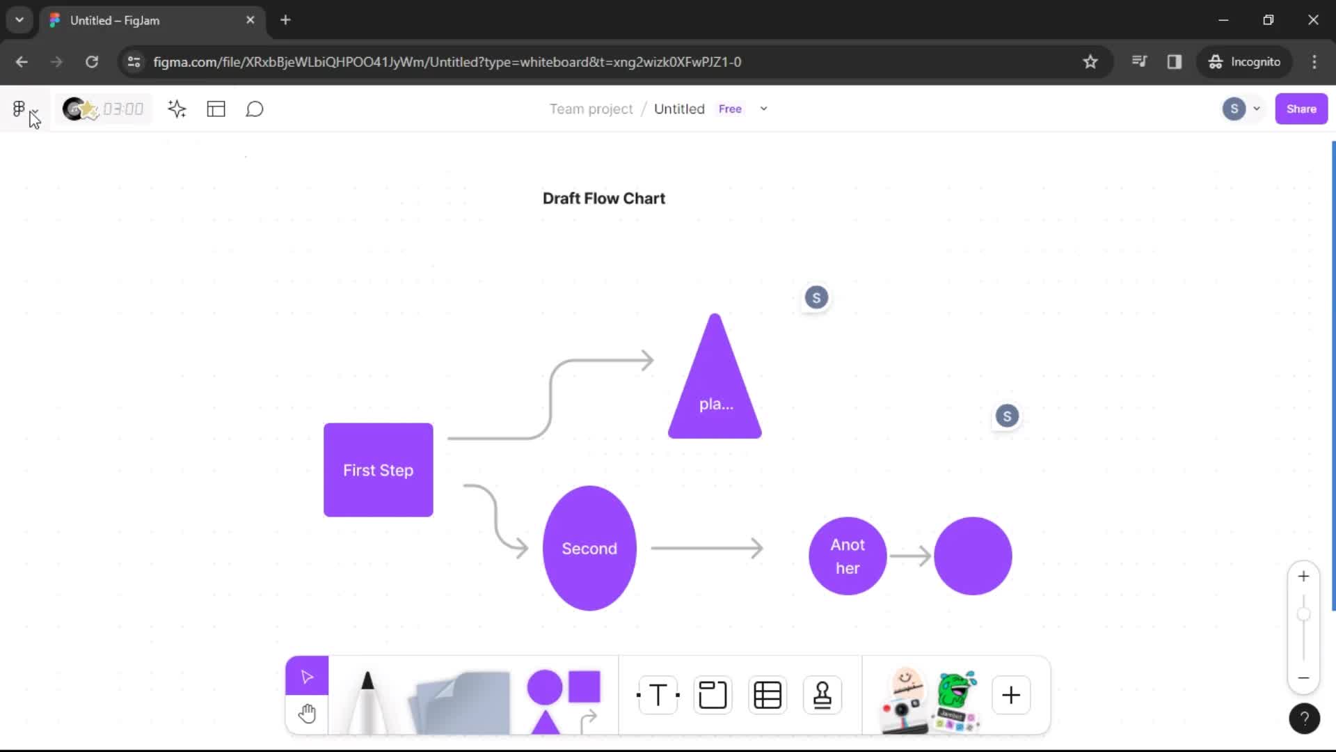Select the text tool
The image size is (1336, 752).
[658, 695]
